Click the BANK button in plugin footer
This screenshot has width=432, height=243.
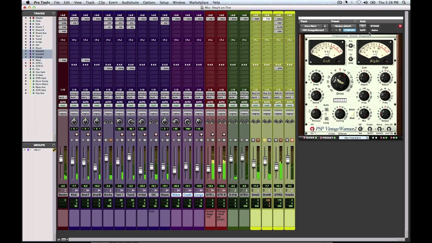pos(310,138)
